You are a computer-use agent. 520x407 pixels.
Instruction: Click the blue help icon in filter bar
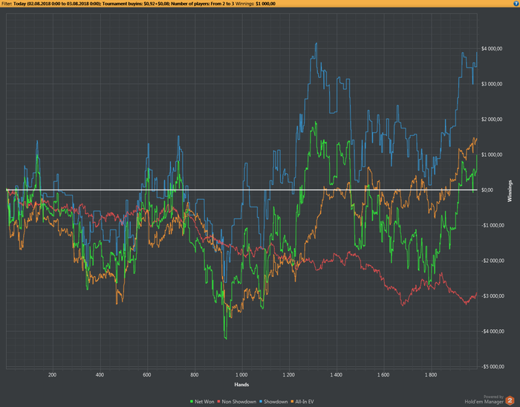coord(516,3)
